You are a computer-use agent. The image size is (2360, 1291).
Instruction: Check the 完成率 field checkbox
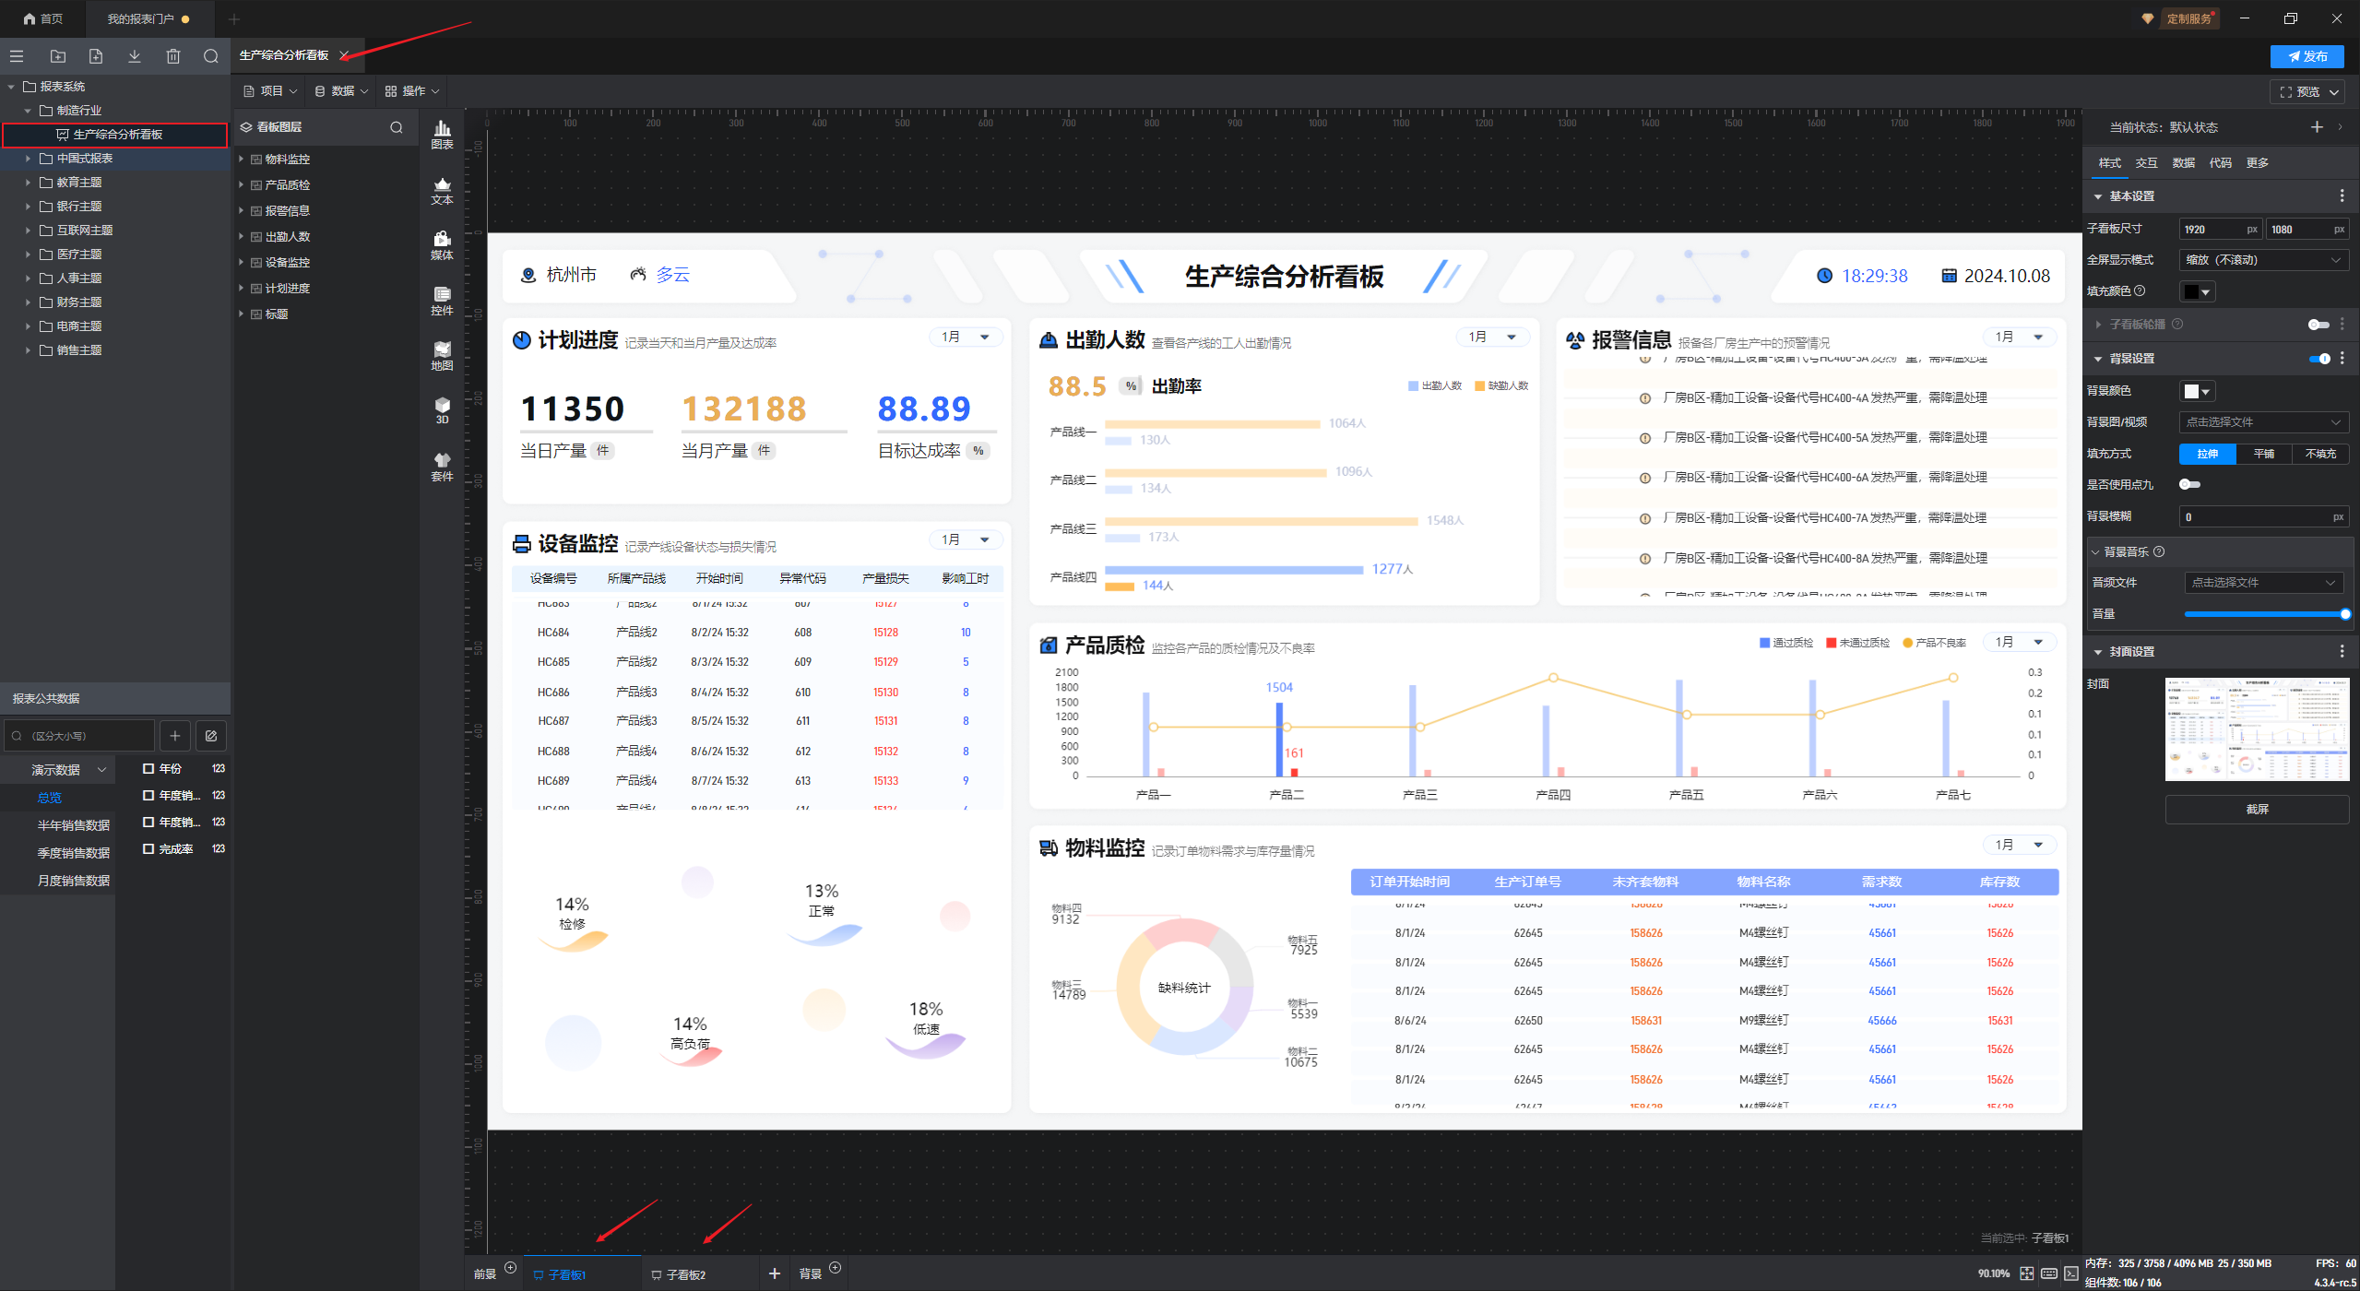pos(148,848)
